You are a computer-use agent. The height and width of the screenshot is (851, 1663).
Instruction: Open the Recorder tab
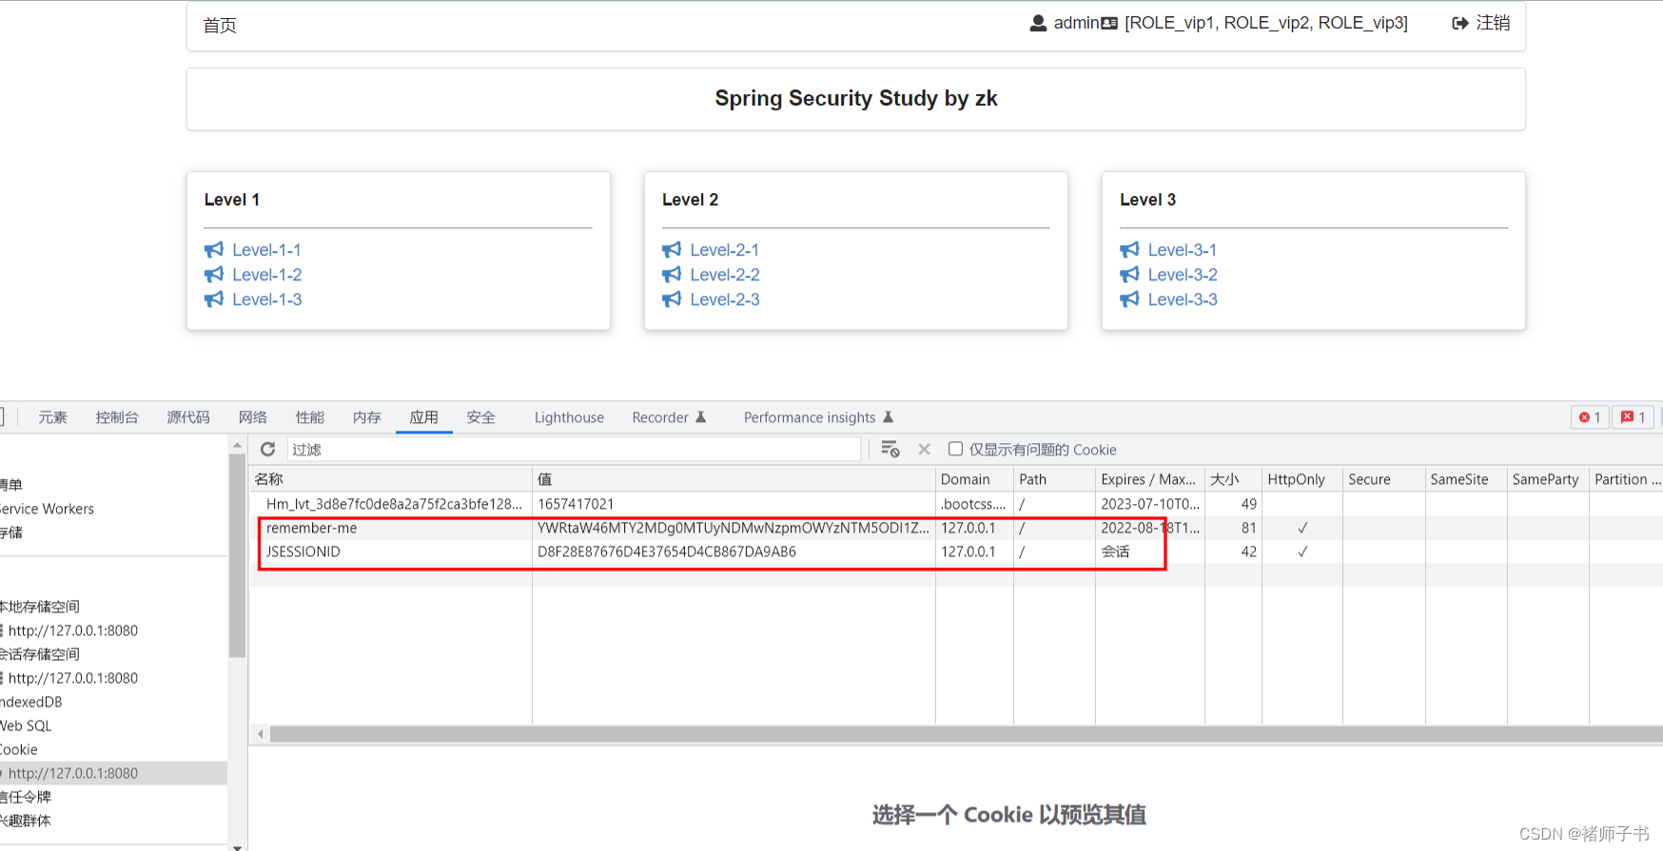click(x=660, y=417)
